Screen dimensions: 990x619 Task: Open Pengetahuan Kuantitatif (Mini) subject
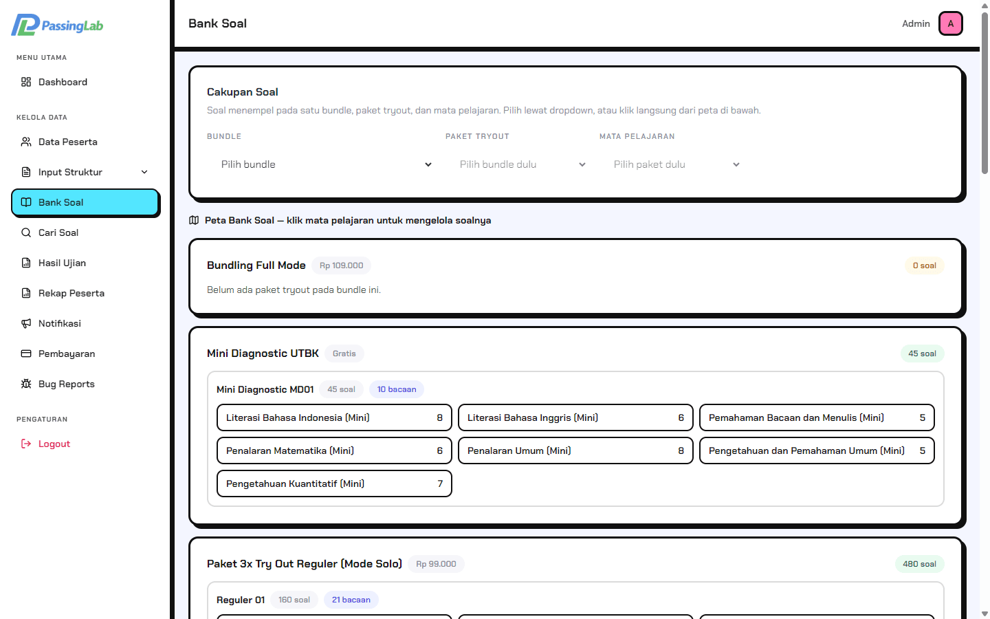334,484
